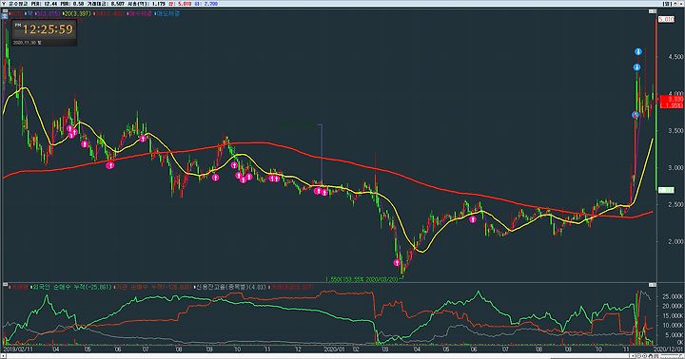Click the pink buy marker near 07 peak

(143, 139)
